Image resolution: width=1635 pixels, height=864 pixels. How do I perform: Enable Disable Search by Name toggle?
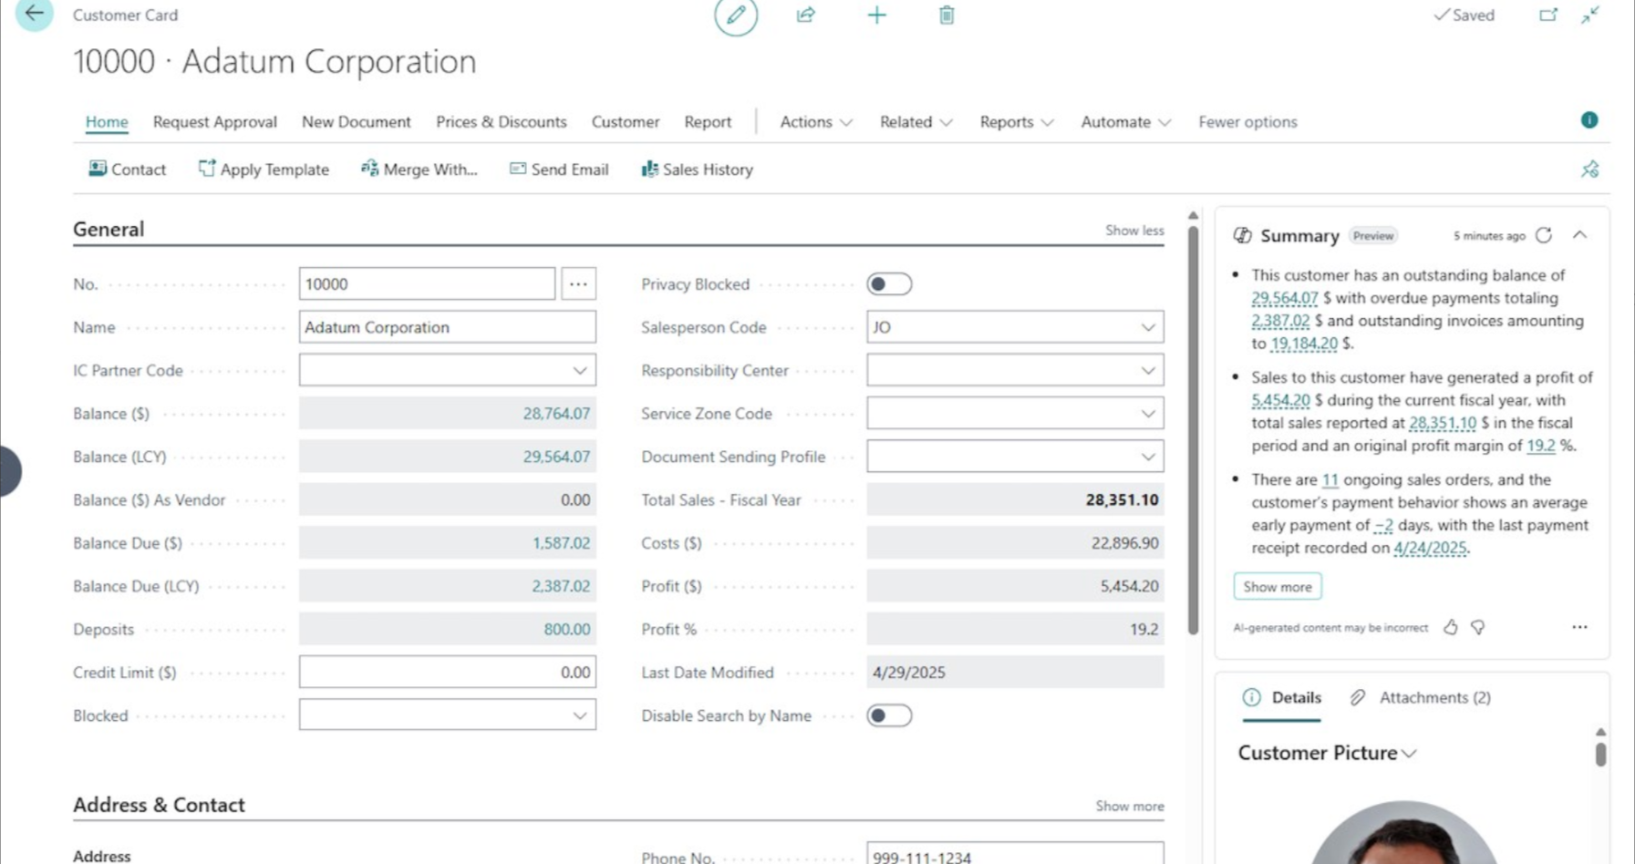888,715
